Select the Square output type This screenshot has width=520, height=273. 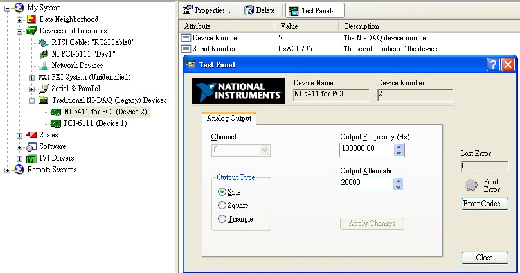222,206
